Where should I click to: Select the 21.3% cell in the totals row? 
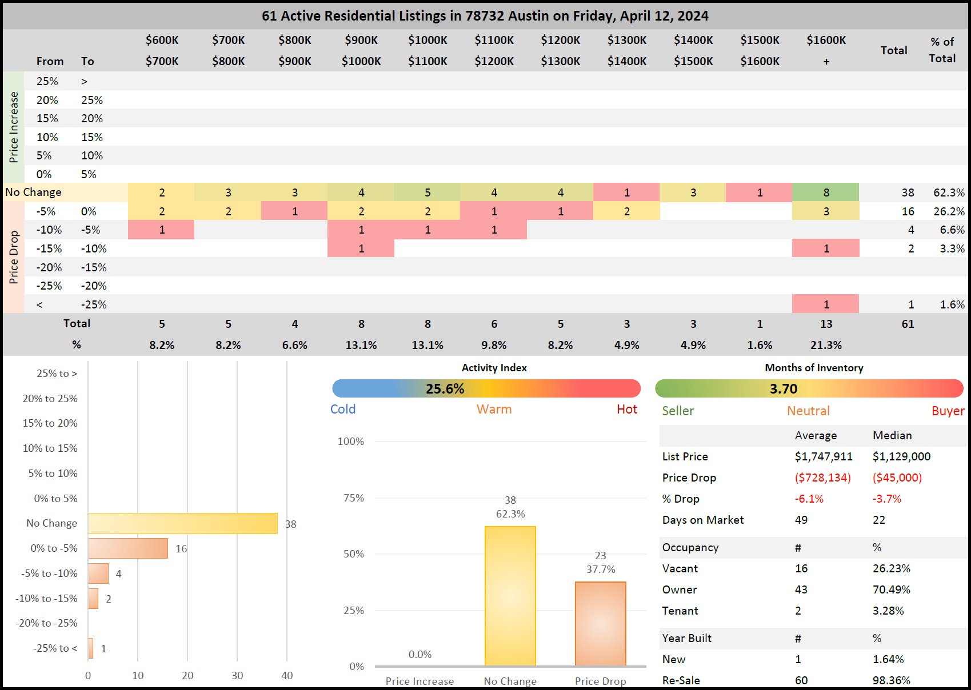pyautogui.click(x=826, y=345)
